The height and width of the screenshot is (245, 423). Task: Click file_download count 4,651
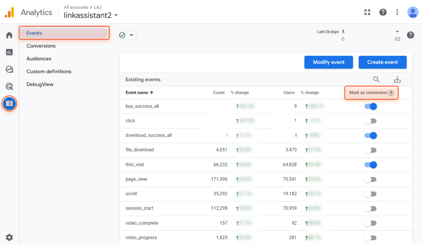pos(222,150)
